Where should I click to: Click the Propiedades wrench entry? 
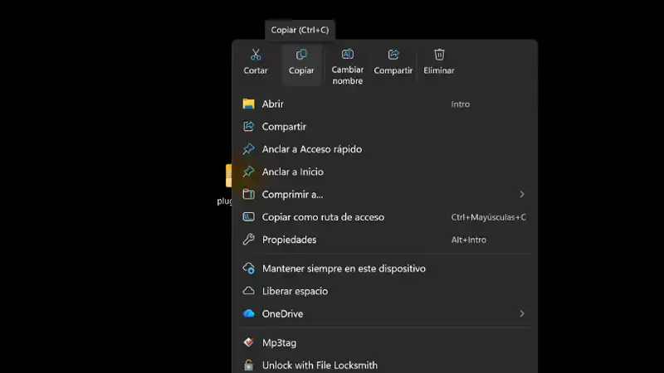[289, 240]
